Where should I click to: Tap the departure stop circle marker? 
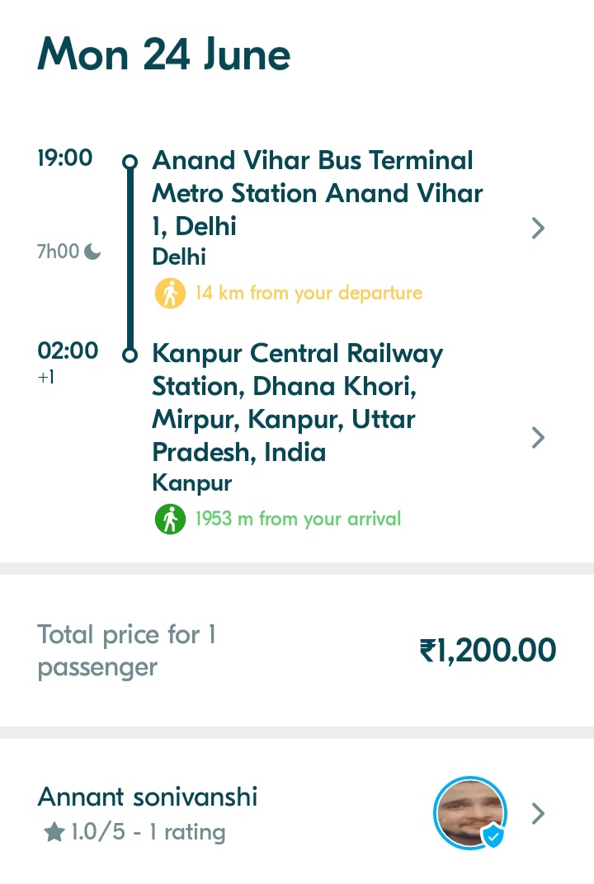click(x=130, y=162)
